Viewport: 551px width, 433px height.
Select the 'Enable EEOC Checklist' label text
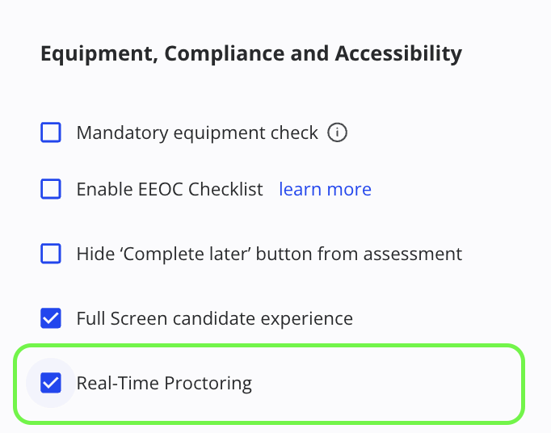tap(170, 189)
